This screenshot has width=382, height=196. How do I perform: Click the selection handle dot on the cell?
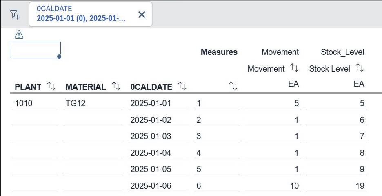pyautogui.click(x=59, y=57)
